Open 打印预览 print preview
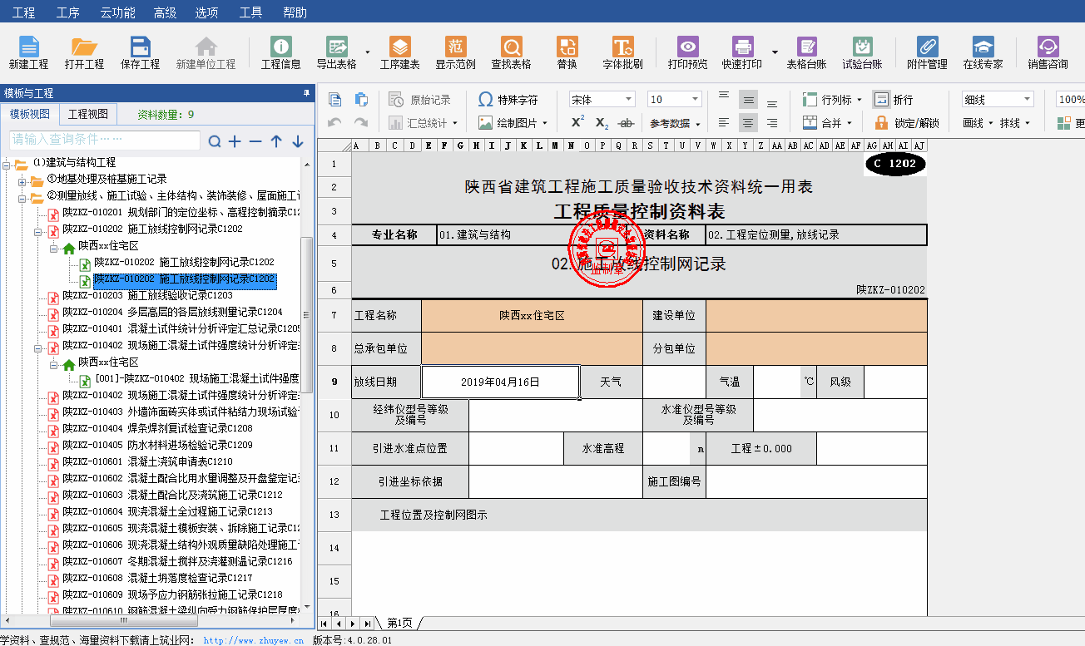The image size is (1085, 646). click(x=687, y=50)
